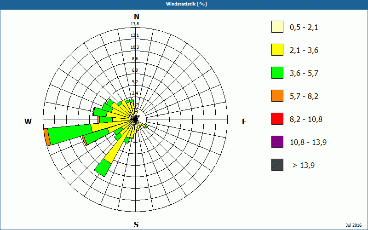Click the N compass label
Viewport: 368px width, 230px height.
(x=136, y=17)
